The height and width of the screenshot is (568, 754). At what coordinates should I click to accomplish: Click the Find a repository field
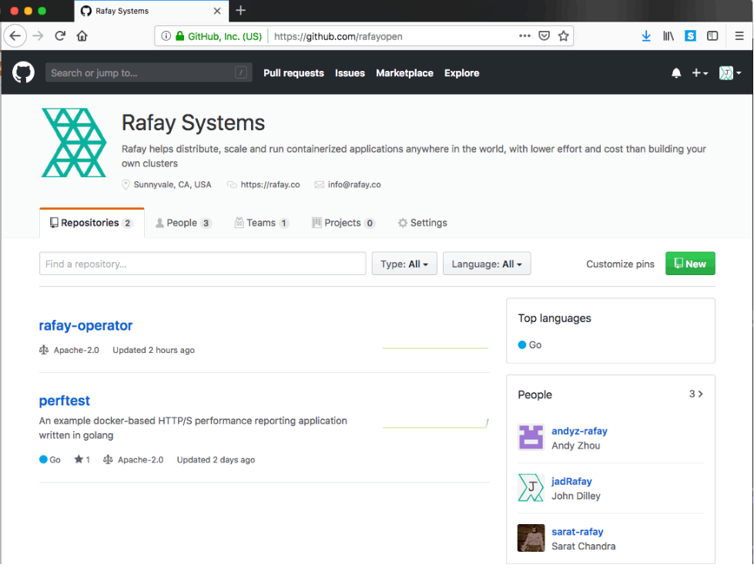click(x=203, y=264)
